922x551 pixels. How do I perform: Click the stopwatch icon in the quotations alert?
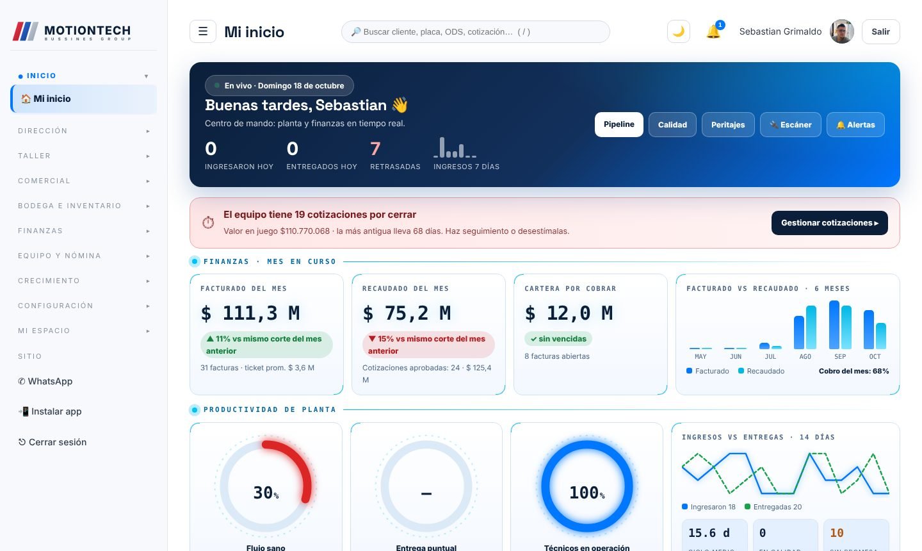[x=208, y=222]
